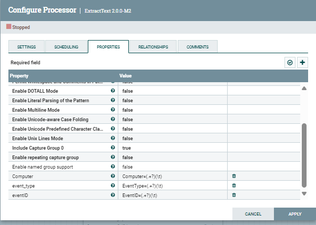The height and width of the screenshot is (225, 316).
Task: Switch to the Scheduling tab
Action: click(66, 47)
